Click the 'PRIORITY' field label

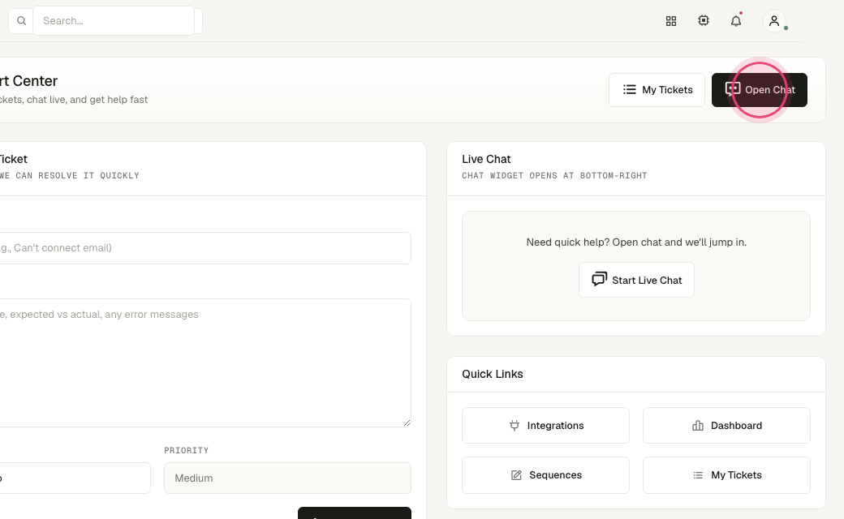[x=186, y=450]
